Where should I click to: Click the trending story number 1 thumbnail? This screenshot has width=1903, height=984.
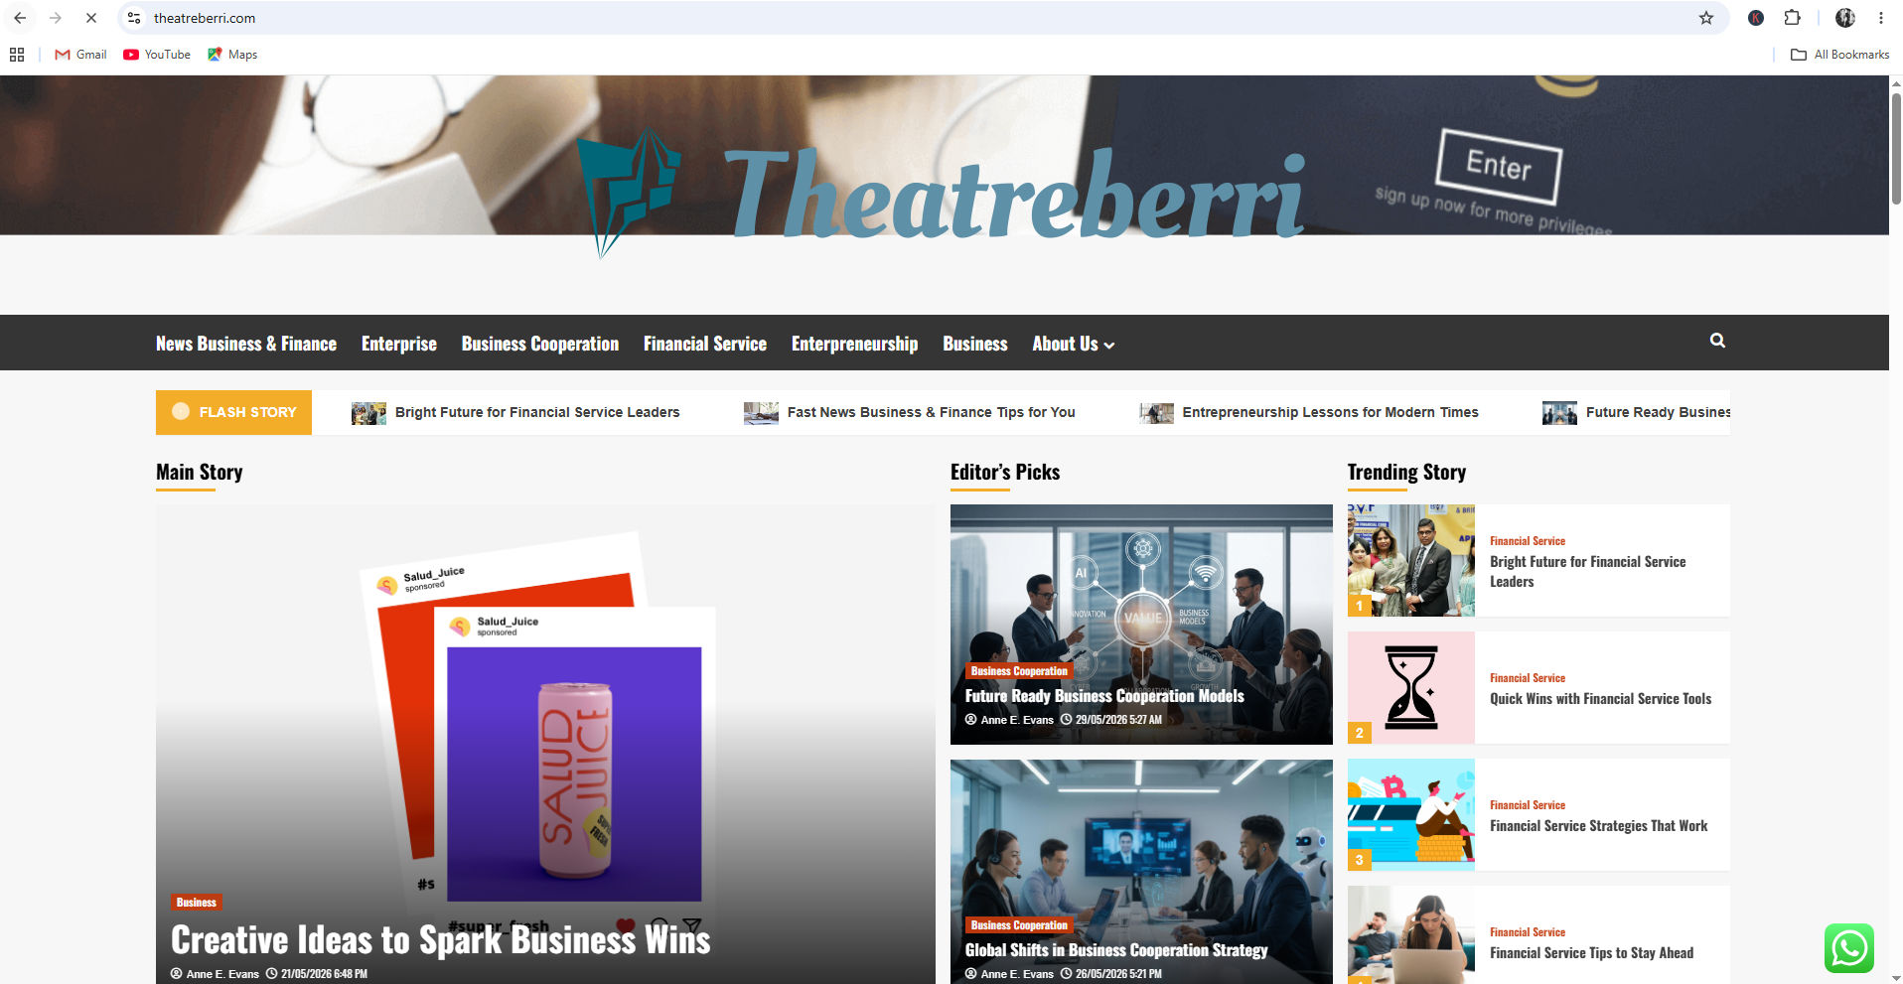point(1411,560)
